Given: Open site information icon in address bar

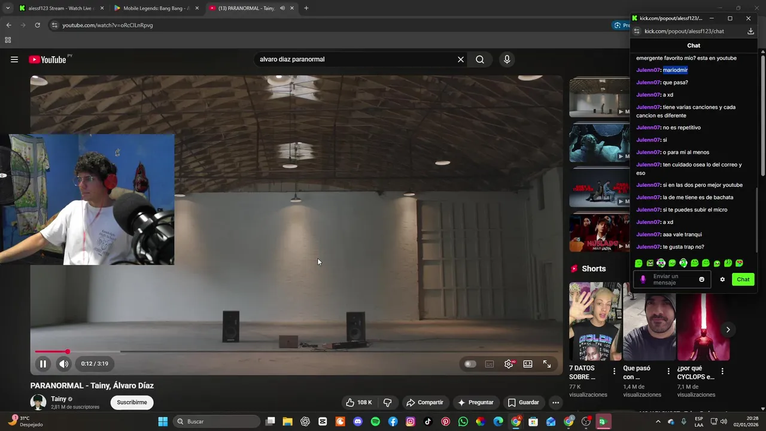Looking at the screenshot, I should click(x=54, y=25).
